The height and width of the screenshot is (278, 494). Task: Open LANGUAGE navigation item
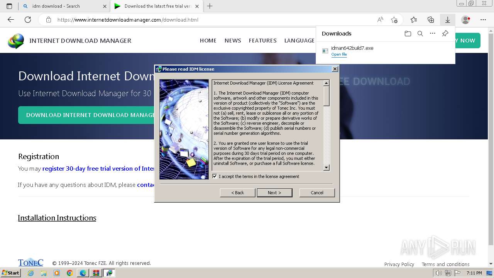299,41
